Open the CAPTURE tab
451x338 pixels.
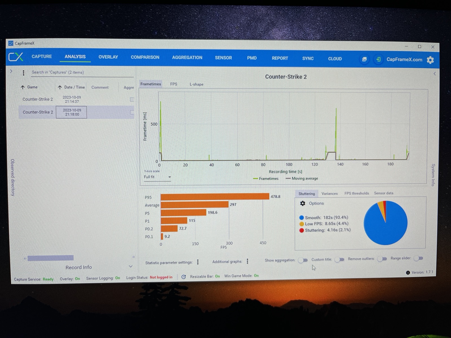[42, 56]
